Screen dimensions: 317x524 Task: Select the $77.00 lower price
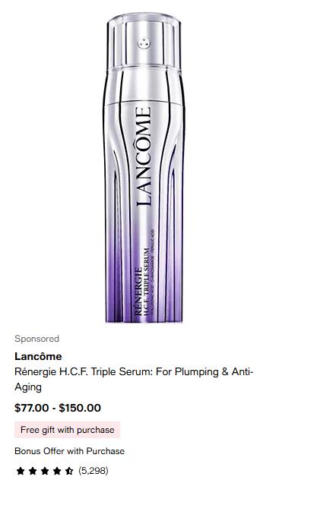[32, 408]
